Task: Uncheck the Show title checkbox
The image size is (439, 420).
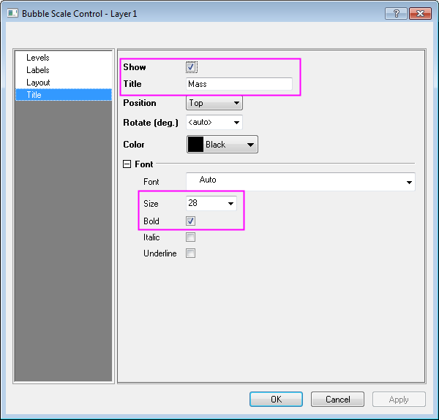Action: [191, 67]
